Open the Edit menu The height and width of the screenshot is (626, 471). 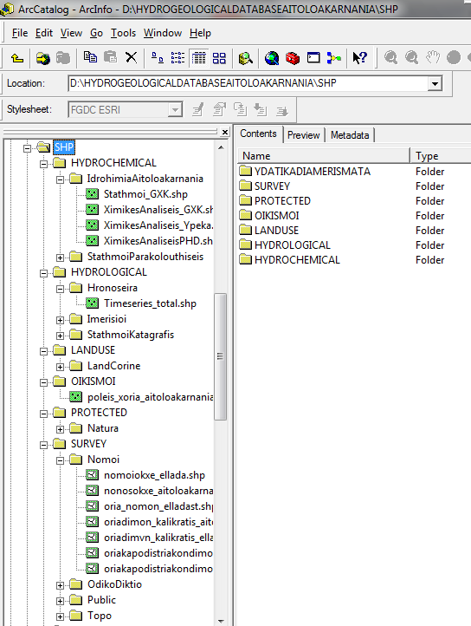[44, 33]
